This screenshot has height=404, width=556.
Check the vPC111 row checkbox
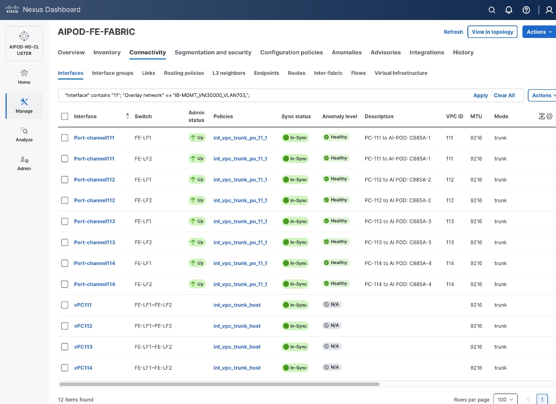[x=65, y=305]
